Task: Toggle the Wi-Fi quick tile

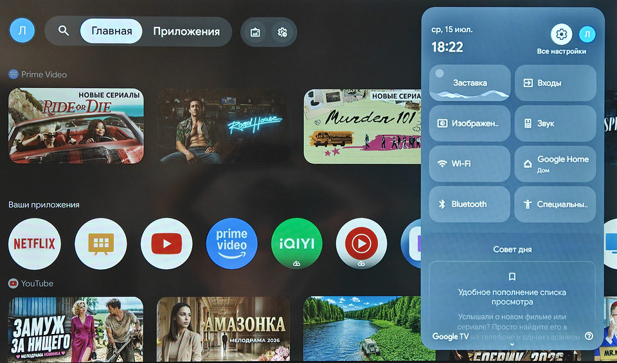Action: click(x=469, y=164)
